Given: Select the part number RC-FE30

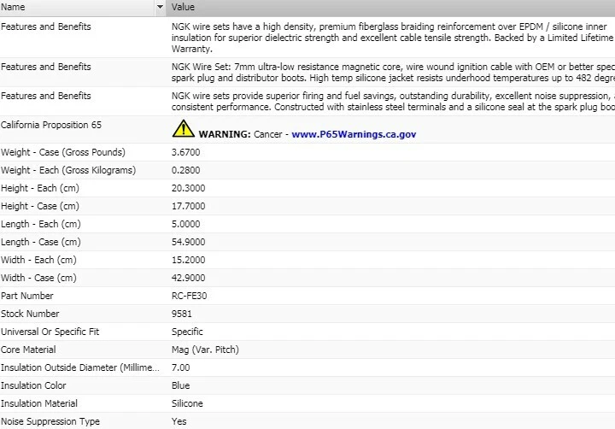Looking at the screenshot, I should pos(189,296).
